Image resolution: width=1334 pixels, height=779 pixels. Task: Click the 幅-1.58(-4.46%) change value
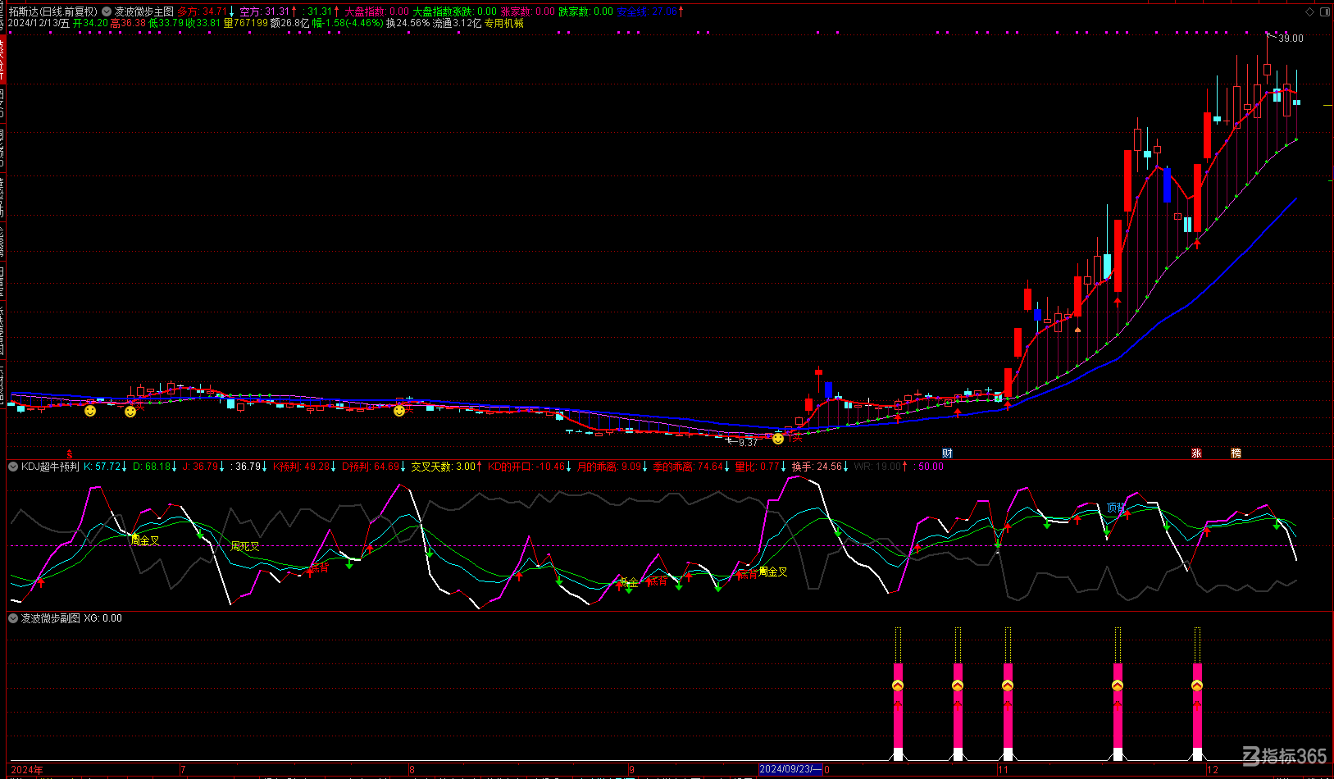click(348, 23)
